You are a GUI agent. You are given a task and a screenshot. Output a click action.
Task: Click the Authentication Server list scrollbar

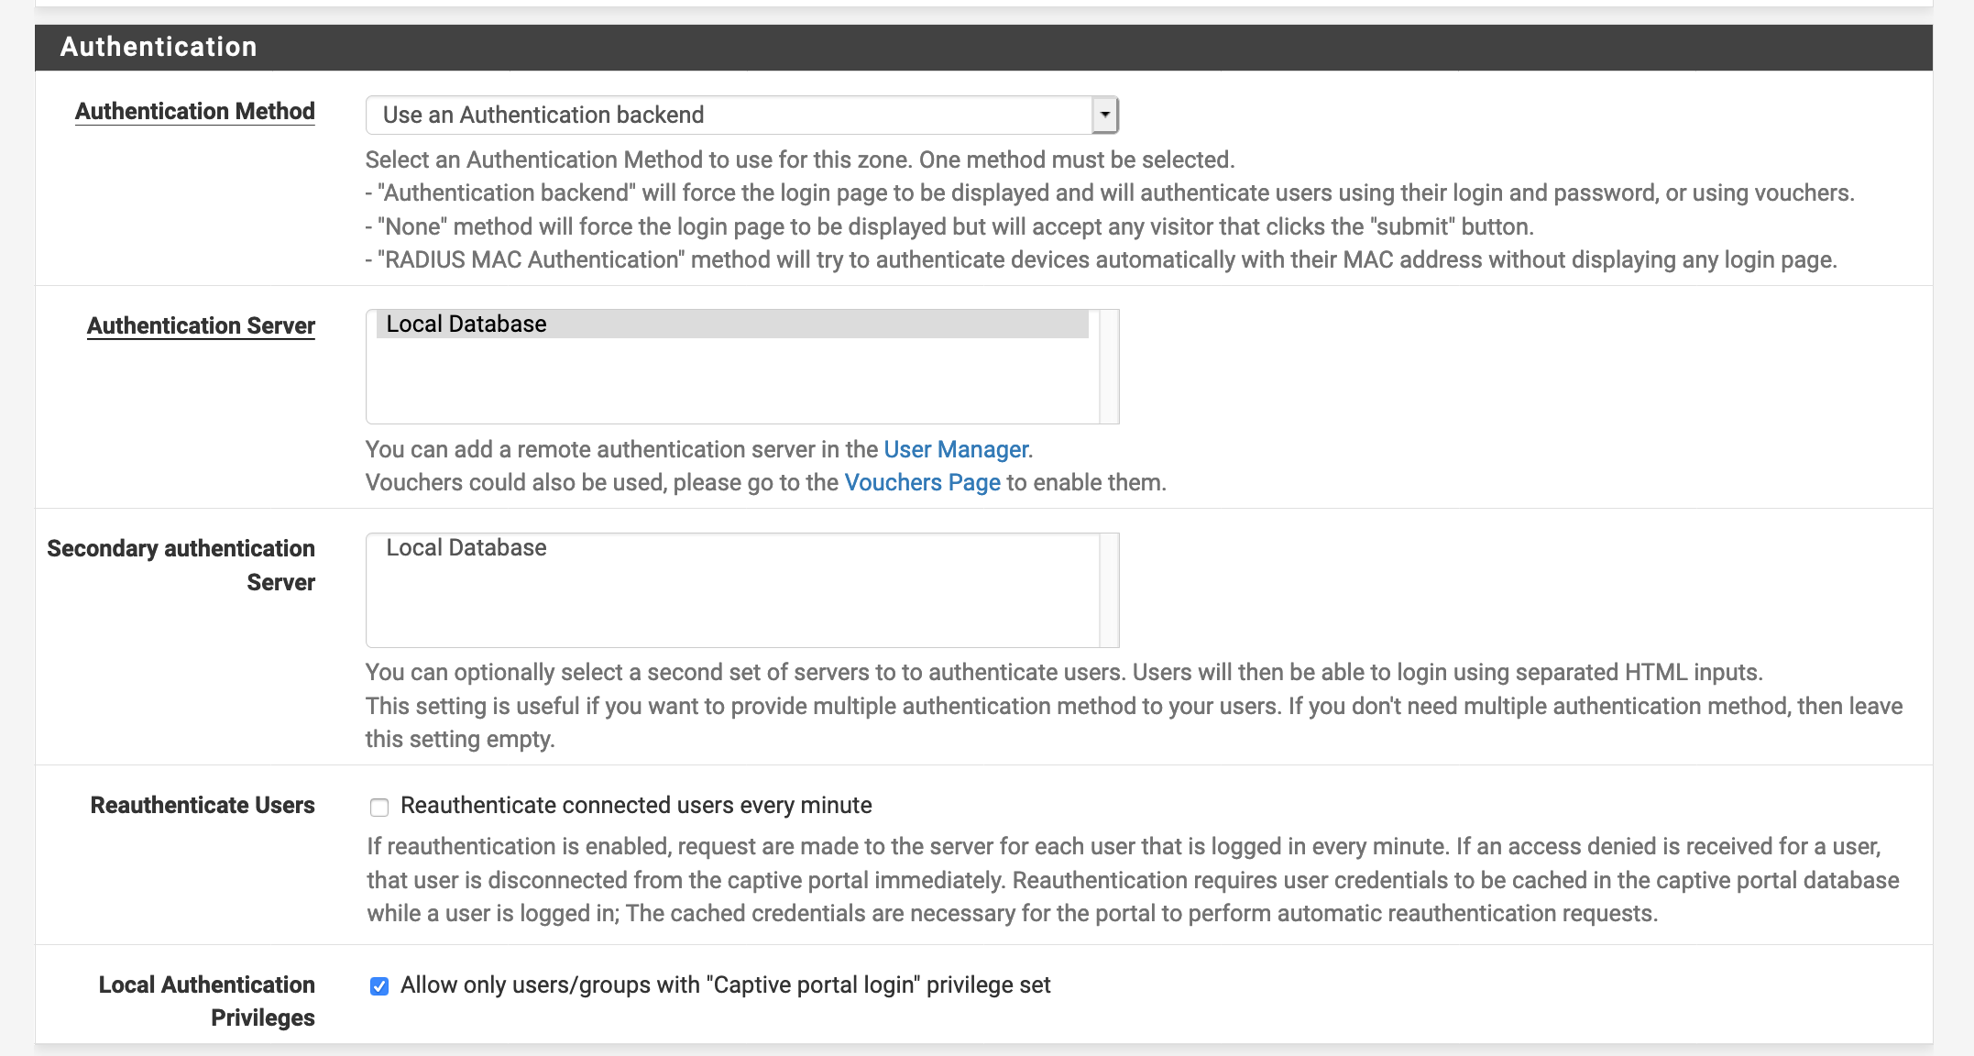click(x=1109, y=367)
